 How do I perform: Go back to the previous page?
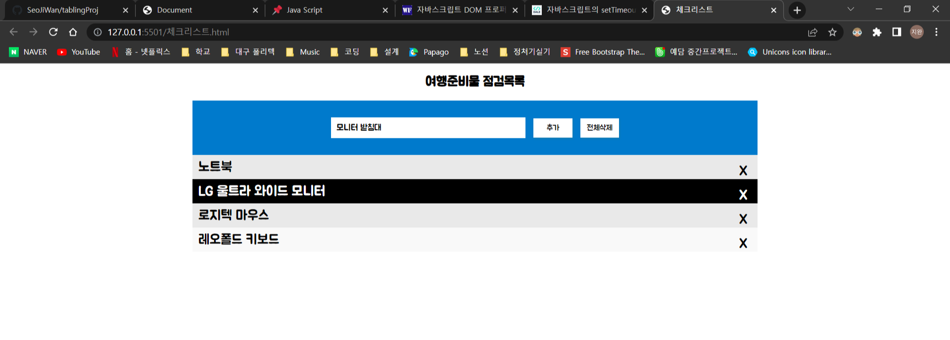click(x=13, y=32)
